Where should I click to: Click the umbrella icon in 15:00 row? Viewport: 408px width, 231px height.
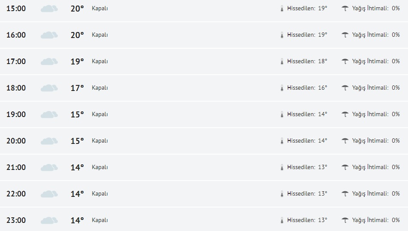point(345,8)
